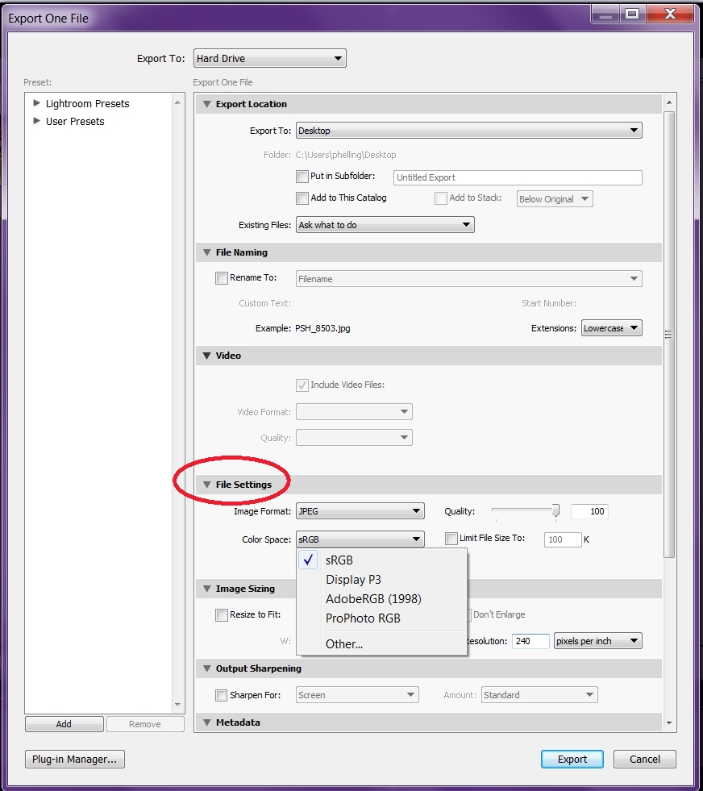Collapse the Video section triangle
Screen dimensions: 703x791
pos(206,356)
